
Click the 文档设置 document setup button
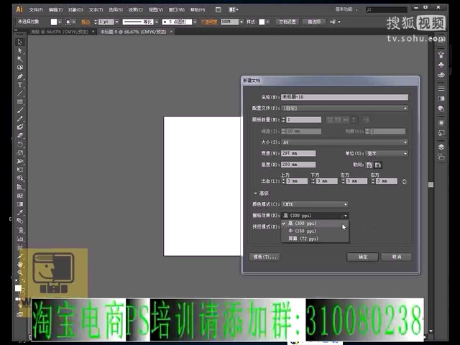coord(287,22)
